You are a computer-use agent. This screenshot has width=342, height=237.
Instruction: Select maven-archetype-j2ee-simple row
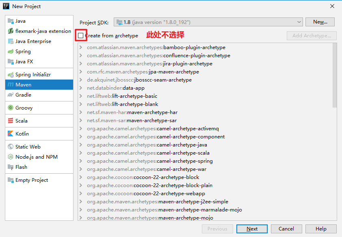click(205, 202)
